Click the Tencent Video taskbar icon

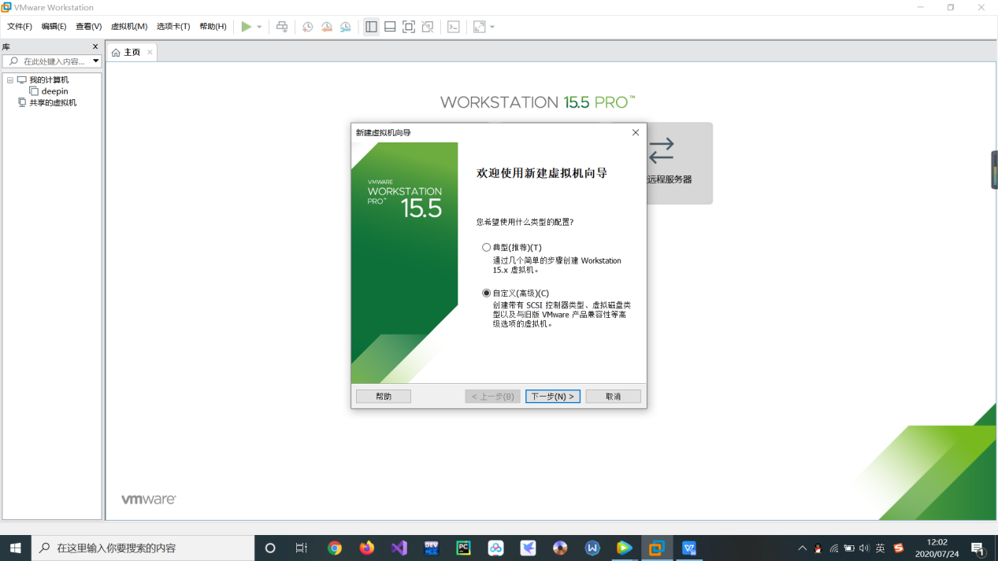(624, 548)
